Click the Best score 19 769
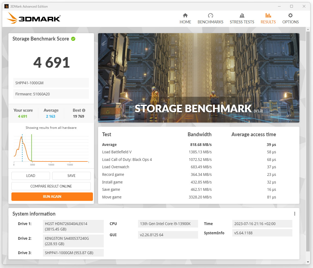The width and height of the screenshot is (313, 268). pos(79,116)
